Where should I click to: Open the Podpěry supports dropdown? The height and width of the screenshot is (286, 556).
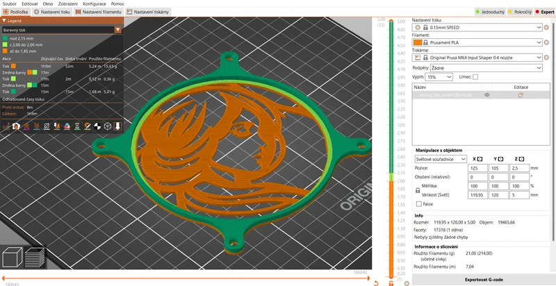[486, 67]
